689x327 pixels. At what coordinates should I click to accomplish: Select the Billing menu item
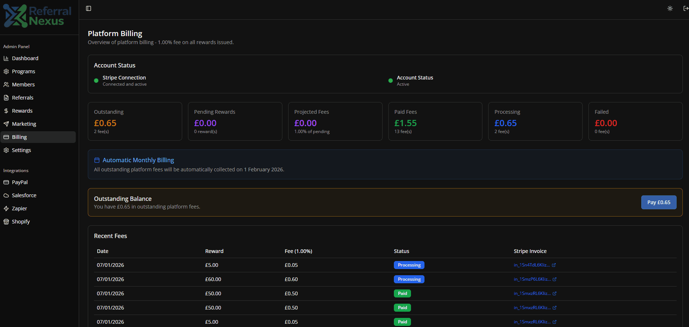pyautogui.click(x=38, y=137)
